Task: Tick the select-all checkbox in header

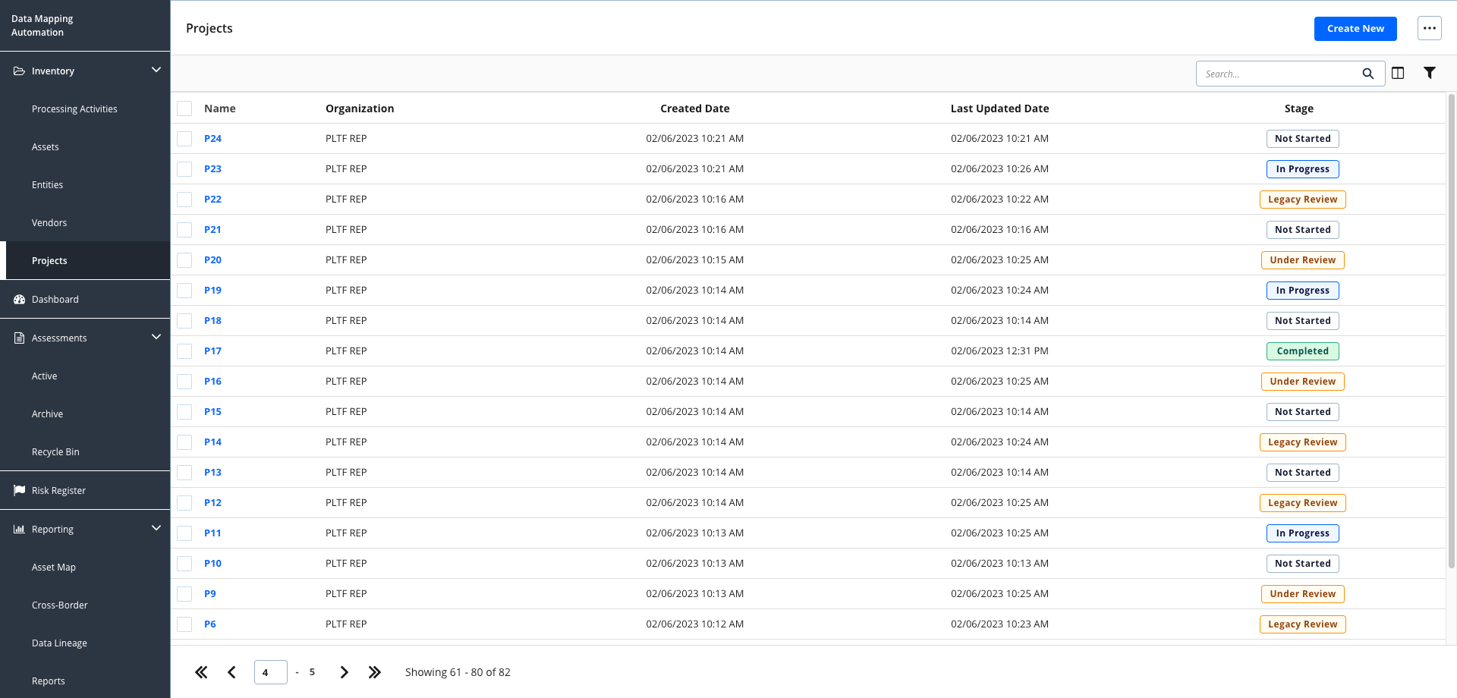Action: click(184, 108)
